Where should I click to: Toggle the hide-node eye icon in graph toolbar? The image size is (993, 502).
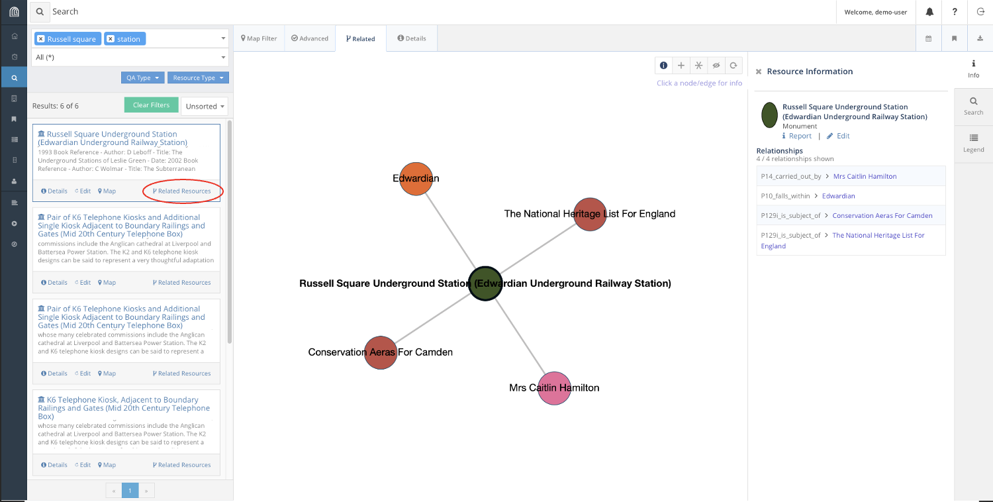pyautogui.click(x=716, y=66)
